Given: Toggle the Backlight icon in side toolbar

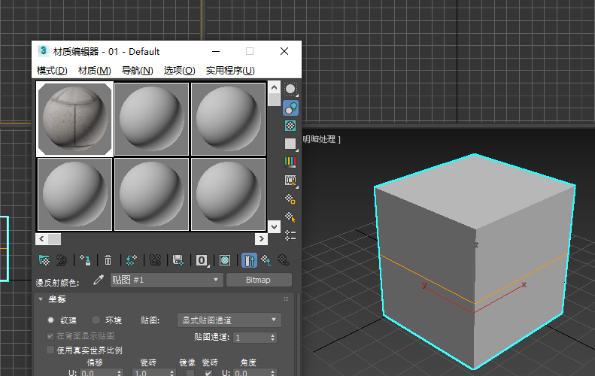Looking at the screenshot, I should point(290,108).
